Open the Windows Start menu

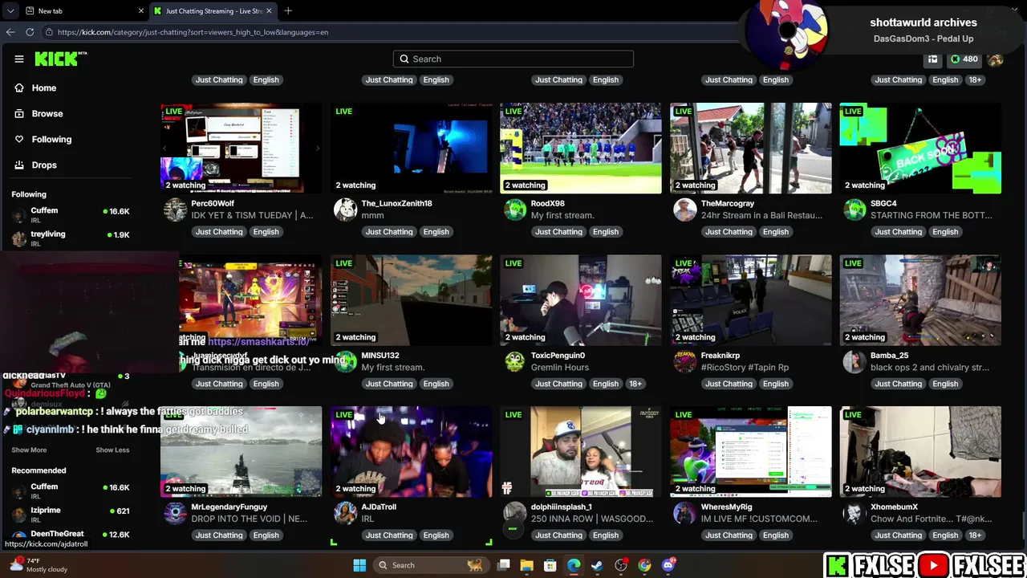point(359,565)
